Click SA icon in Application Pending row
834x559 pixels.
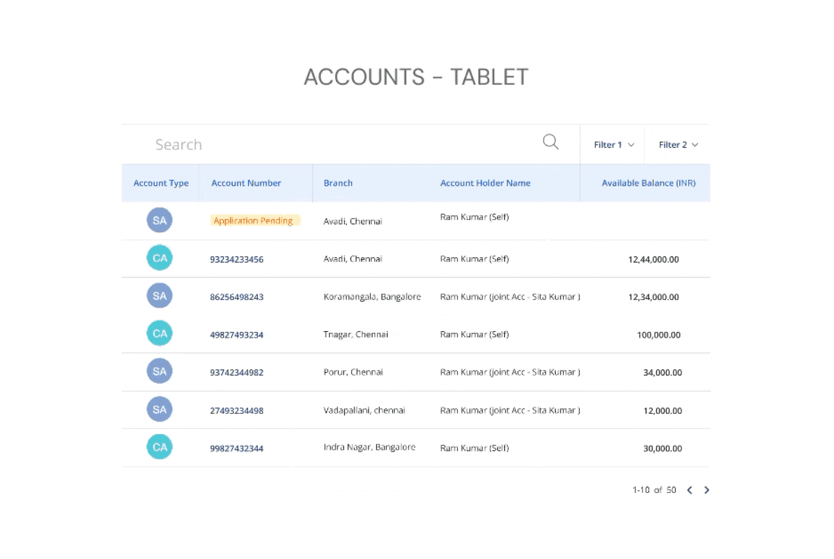pyautogui.click(x=160, y=220)
